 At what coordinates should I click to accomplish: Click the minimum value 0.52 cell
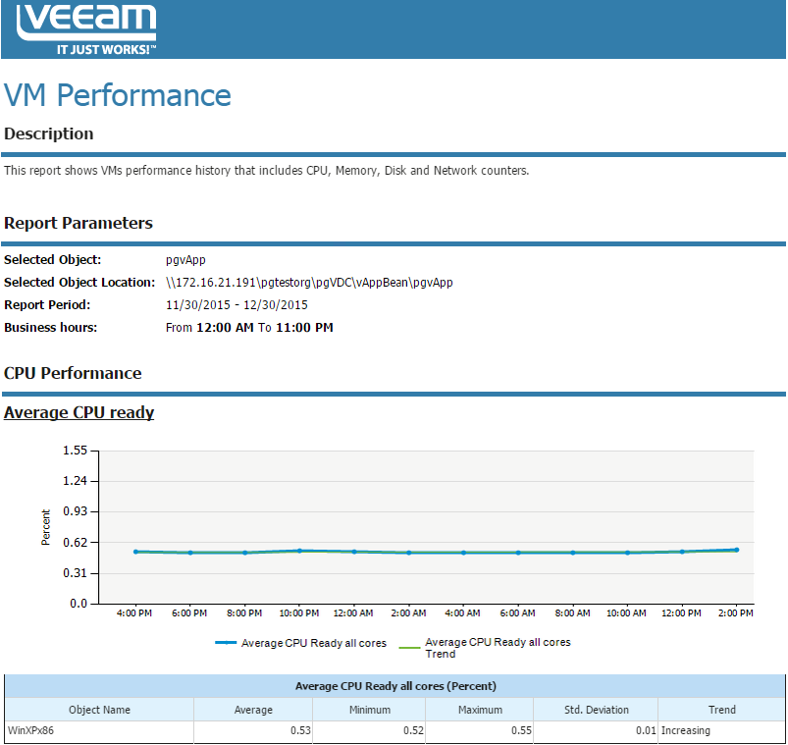[x=369, y=731]
